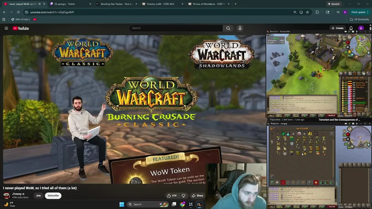This screenshot has height=209, width=372.
Task: Open the Quest List tab in the top RuneLite window
Action: [350, 73]
